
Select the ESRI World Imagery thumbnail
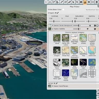coord(57,50)
